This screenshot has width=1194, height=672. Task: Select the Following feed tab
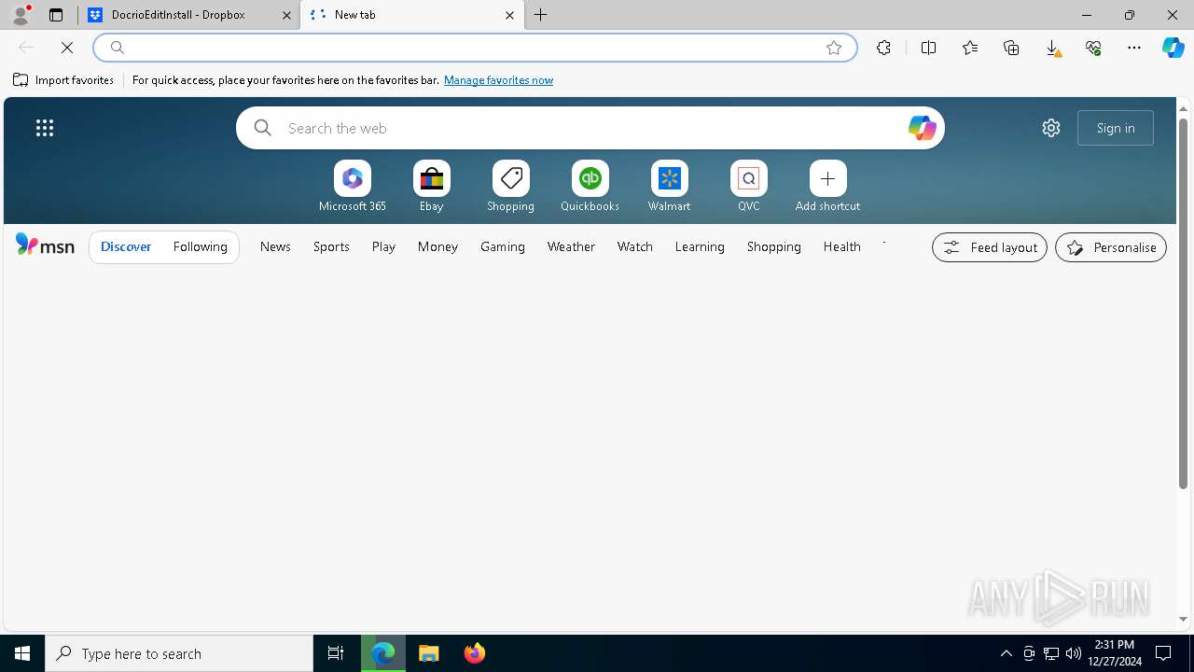click(201, 246)
